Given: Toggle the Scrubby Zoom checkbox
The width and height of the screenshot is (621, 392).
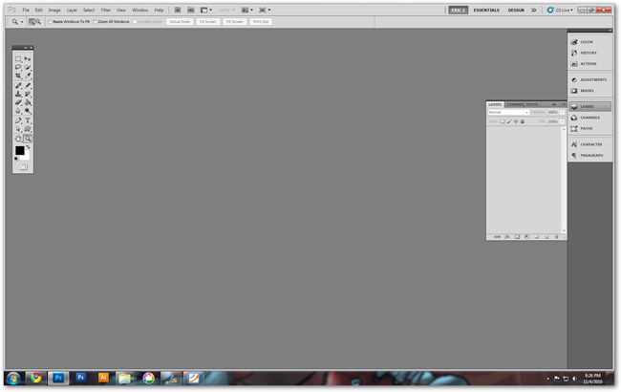Looking at the screenshot, I should 135,22.
